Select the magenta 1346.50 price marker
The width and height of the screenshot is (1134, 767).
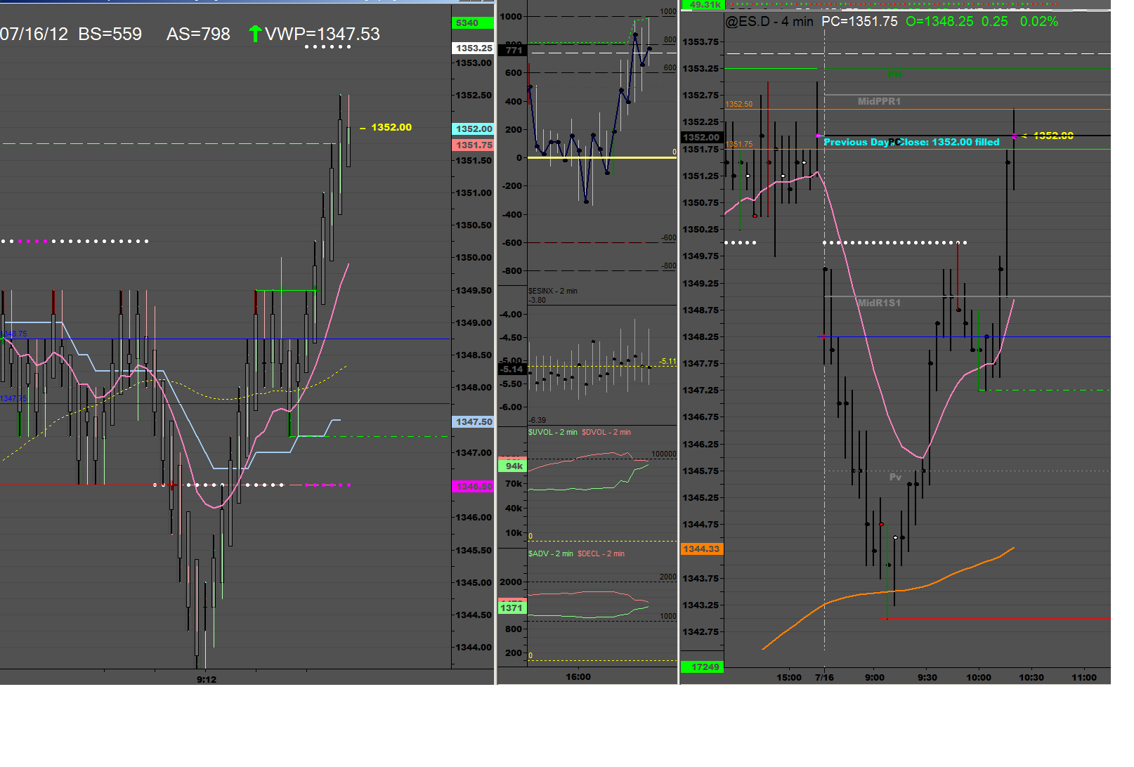pyautogui.click(x=473, y=486)
